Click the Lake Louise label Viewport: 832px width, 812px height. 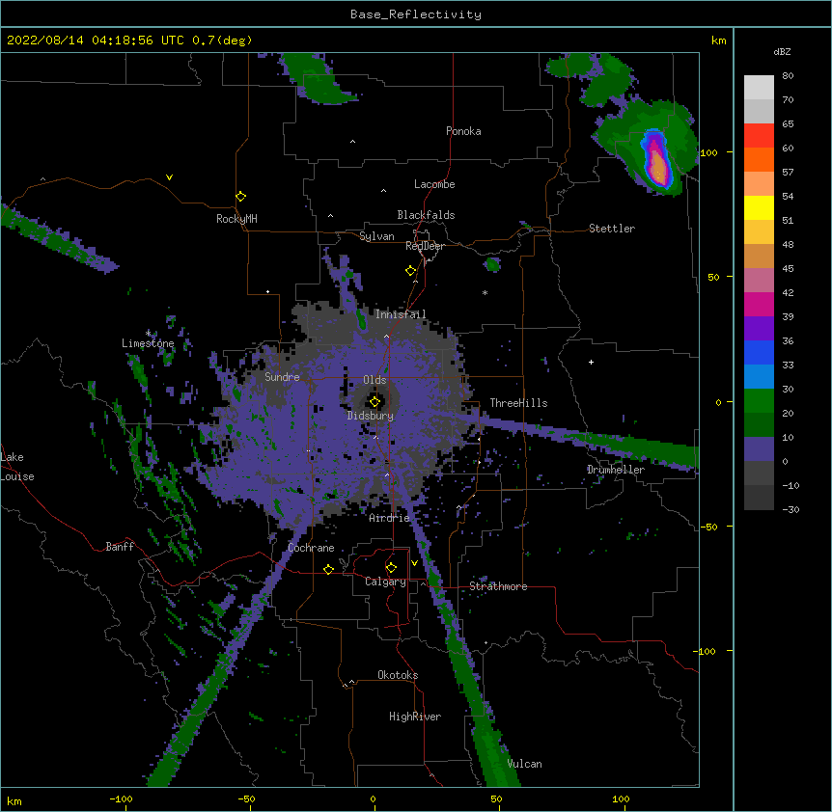[x=17, y=467]
